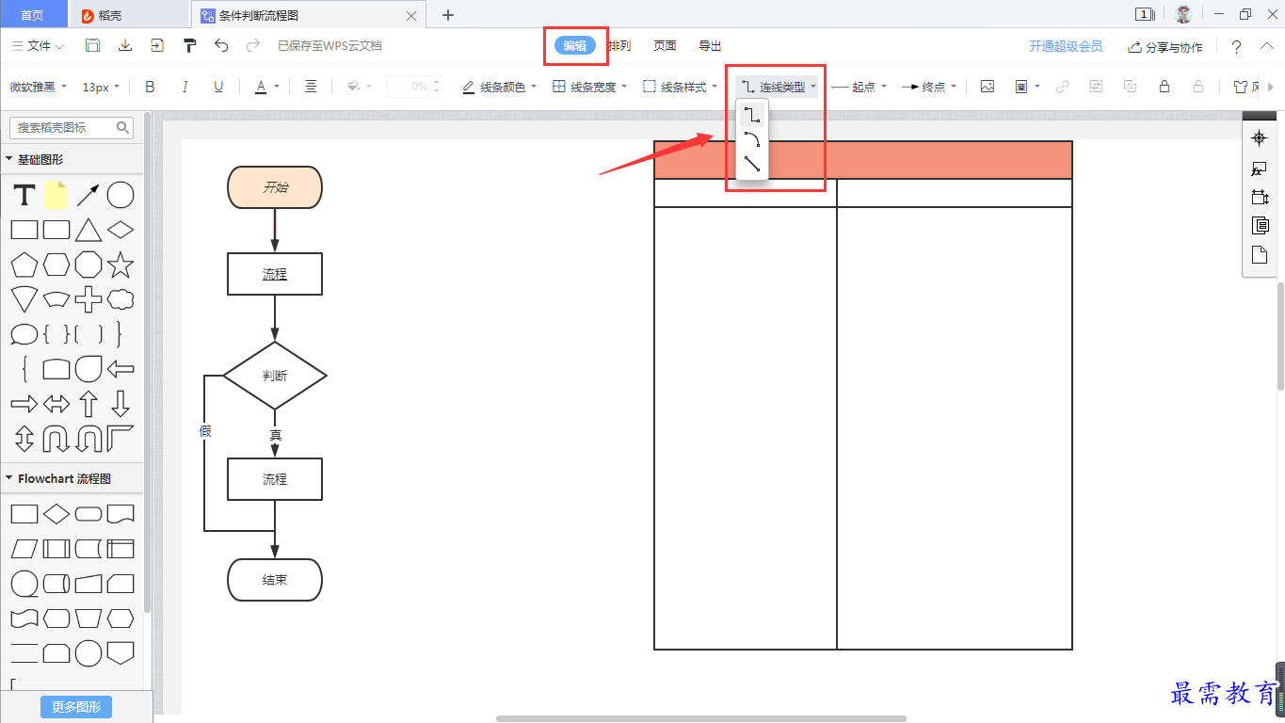Screen dimensions: 1285x723
Task: Choose the left arrow block shape
Action: (120, 369)
